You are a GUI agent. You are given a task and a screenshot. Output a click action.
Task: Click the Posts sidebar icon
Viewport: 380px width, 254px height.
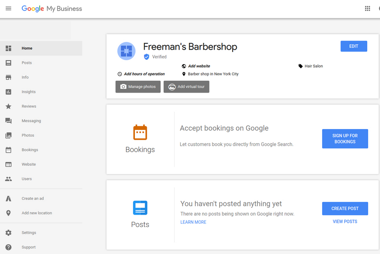(9, 63)
